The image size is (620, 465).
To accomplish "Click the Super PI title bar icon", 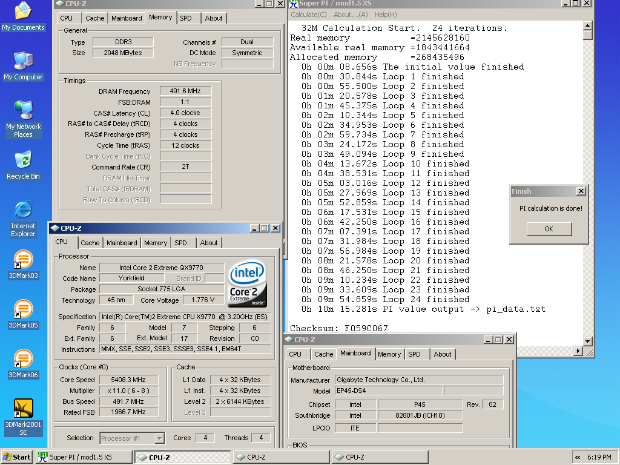I will (x=293, y=4).
